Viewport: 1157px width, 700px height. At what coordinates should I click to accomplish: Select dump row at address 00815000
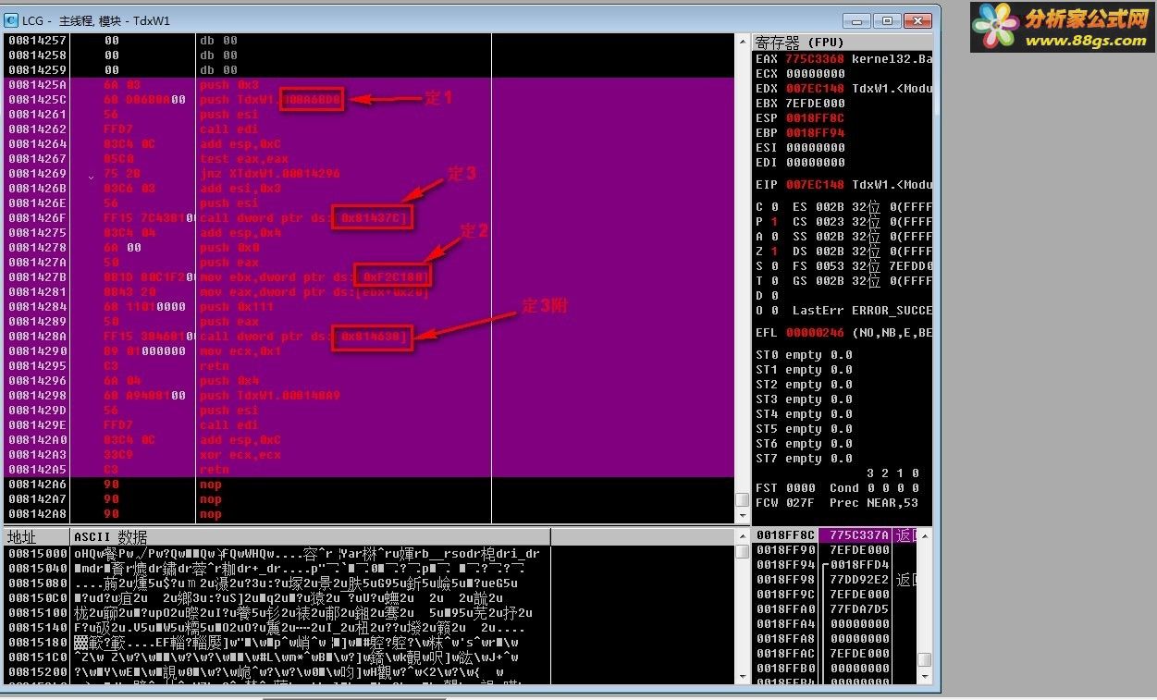point(370,554)
